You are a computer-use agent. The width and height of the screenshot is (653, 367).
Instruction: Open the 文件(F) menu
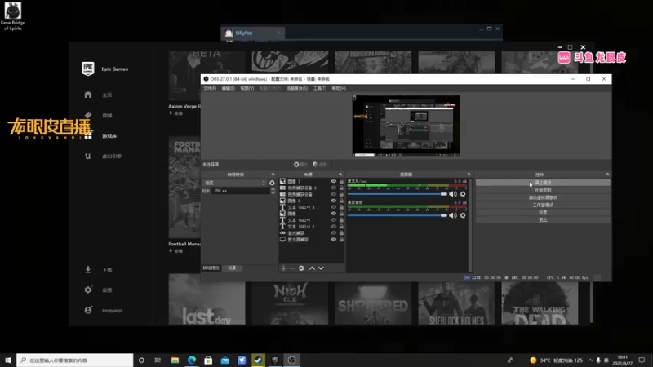pyautogui.click(x=210, y=88)
